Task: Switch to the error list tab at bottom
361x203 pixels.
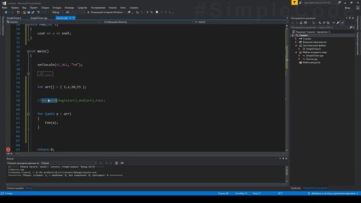Action: pyautogui.click(x=15, y=188)
